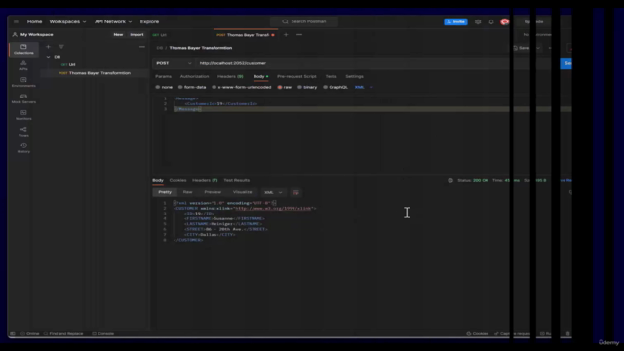Open Cookies in the status bar
This screenshot has width=624, height=351.
477,333
